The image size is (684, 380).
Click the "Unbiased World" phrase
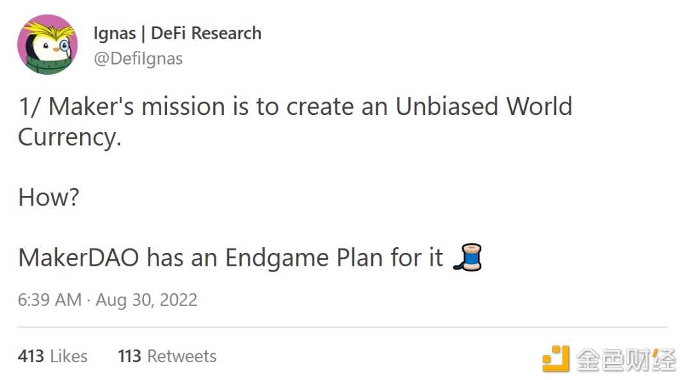click(484, 107)
